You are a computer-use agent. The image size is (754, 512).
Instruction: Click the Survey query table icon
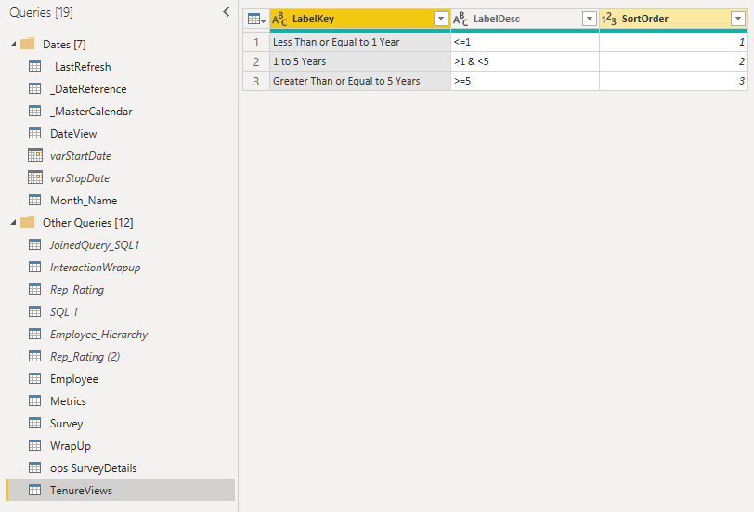[x=35, y=423]
